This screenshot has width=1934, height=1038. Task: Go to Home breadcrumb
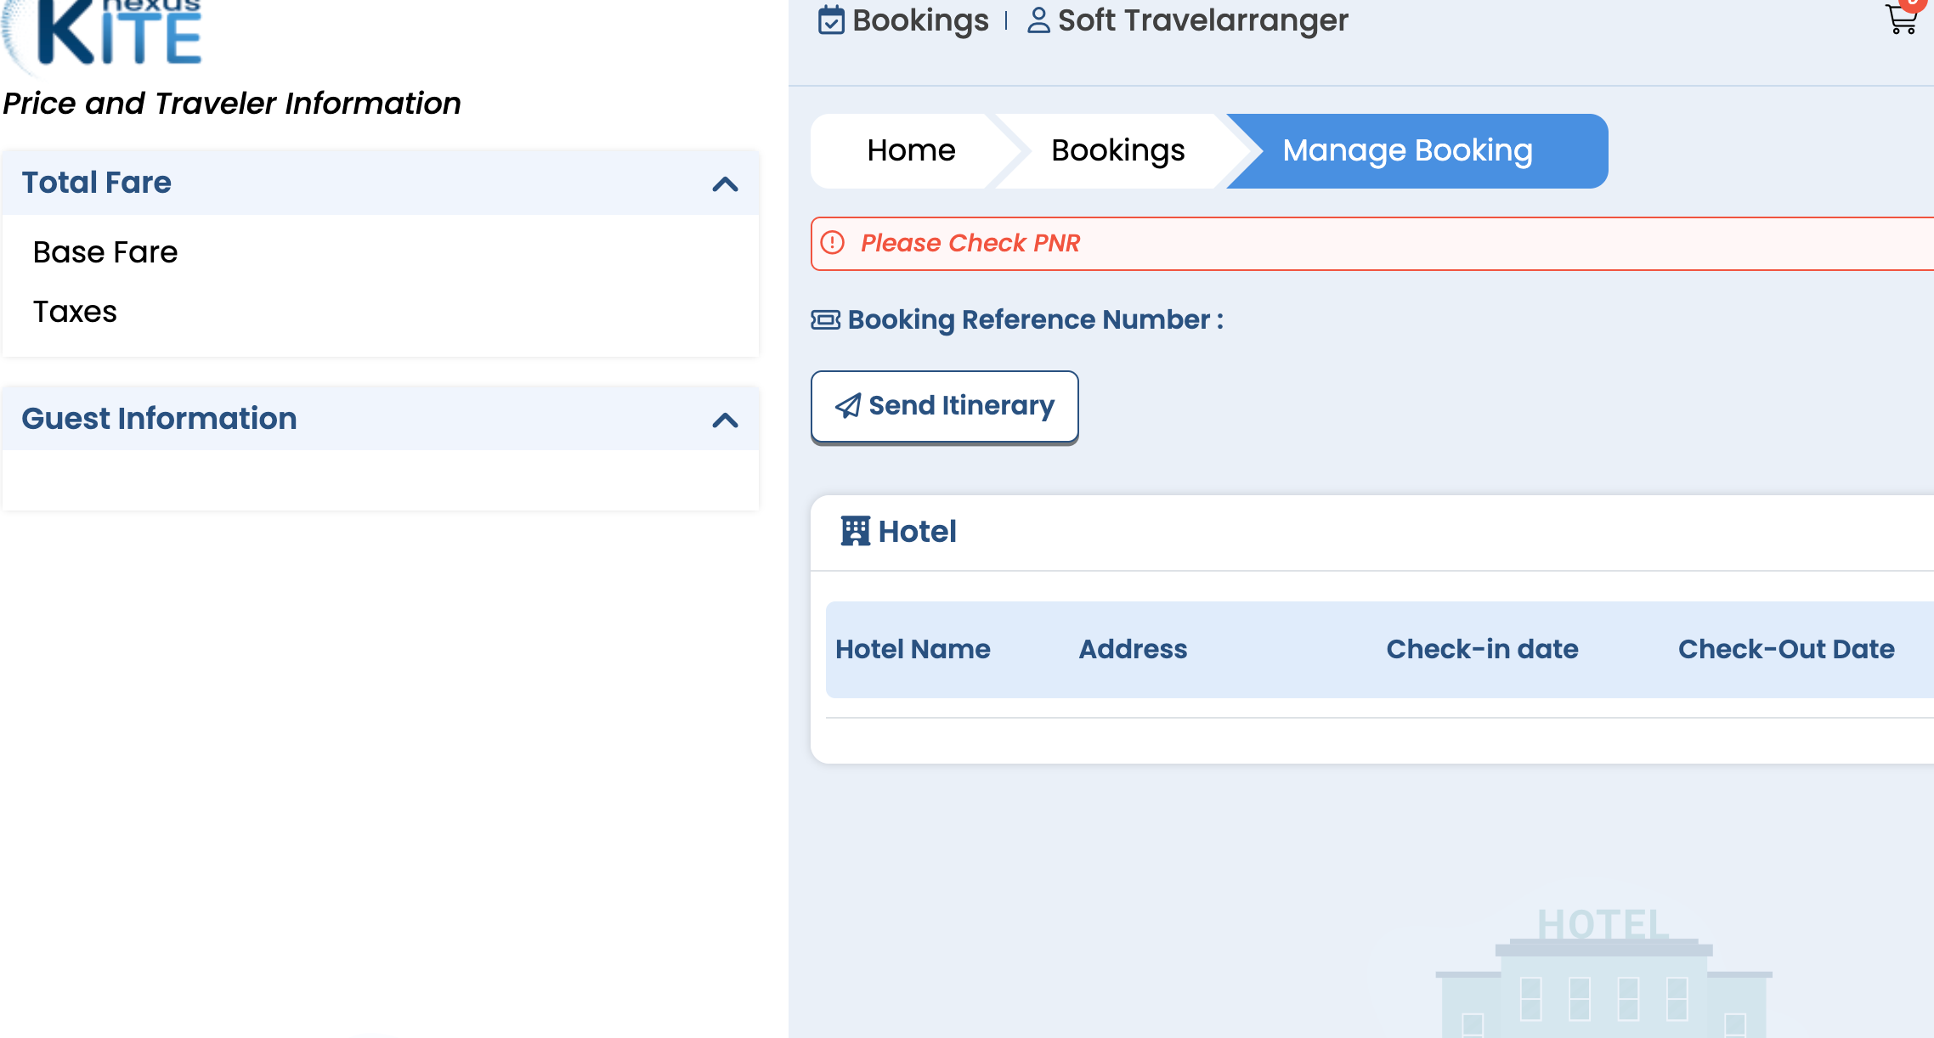pos(911,150)
